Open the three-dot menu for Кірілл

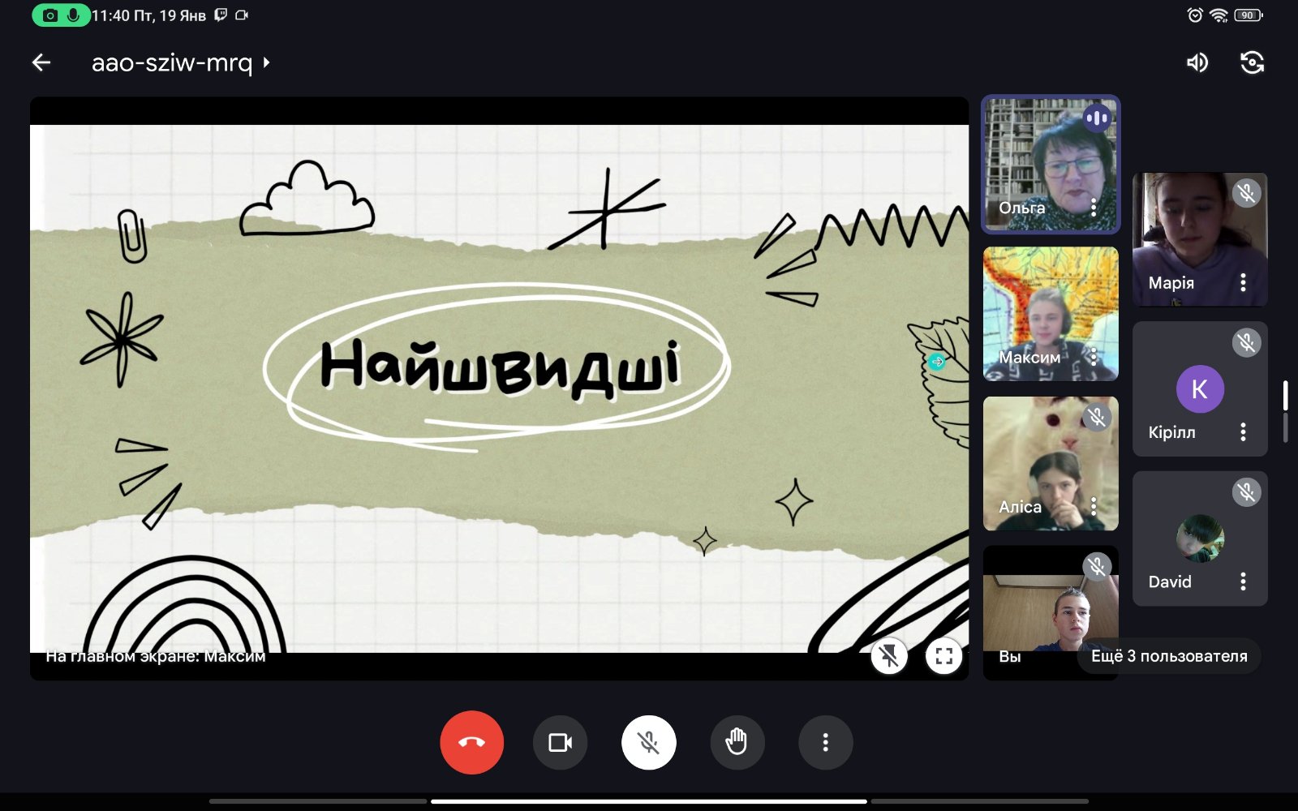[x=1243, y=432]
